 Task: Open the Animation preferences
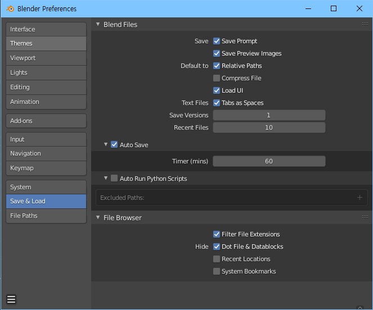click(x=46, y=102)
